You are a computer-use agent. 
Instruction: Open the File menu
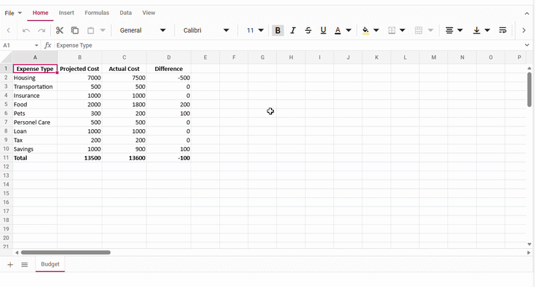click(x=13, y=13)
